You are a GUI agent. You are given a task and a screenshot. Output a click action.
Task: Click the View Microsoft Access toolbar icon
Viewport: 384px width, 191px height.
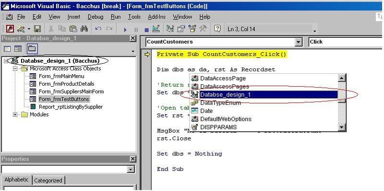(x=10, y=29)
